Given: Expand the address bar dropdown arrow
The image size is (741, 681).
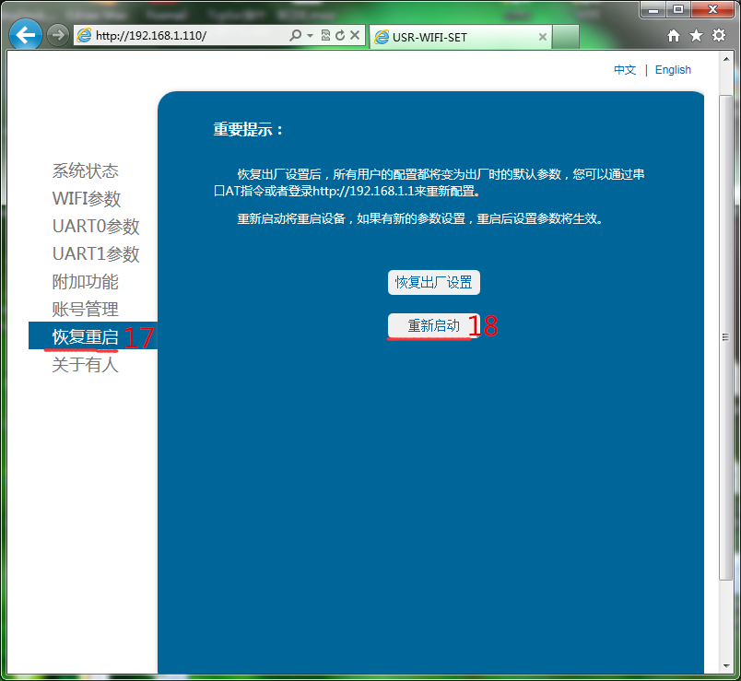Looking at the screenshot, I should 310,36.
